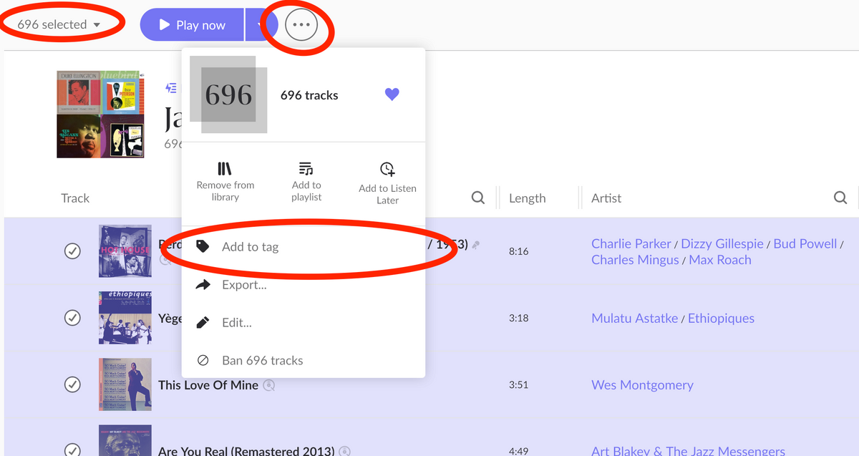859x456 pixels.
Task: Sort by the Artist column header
Action: point(606,198)
